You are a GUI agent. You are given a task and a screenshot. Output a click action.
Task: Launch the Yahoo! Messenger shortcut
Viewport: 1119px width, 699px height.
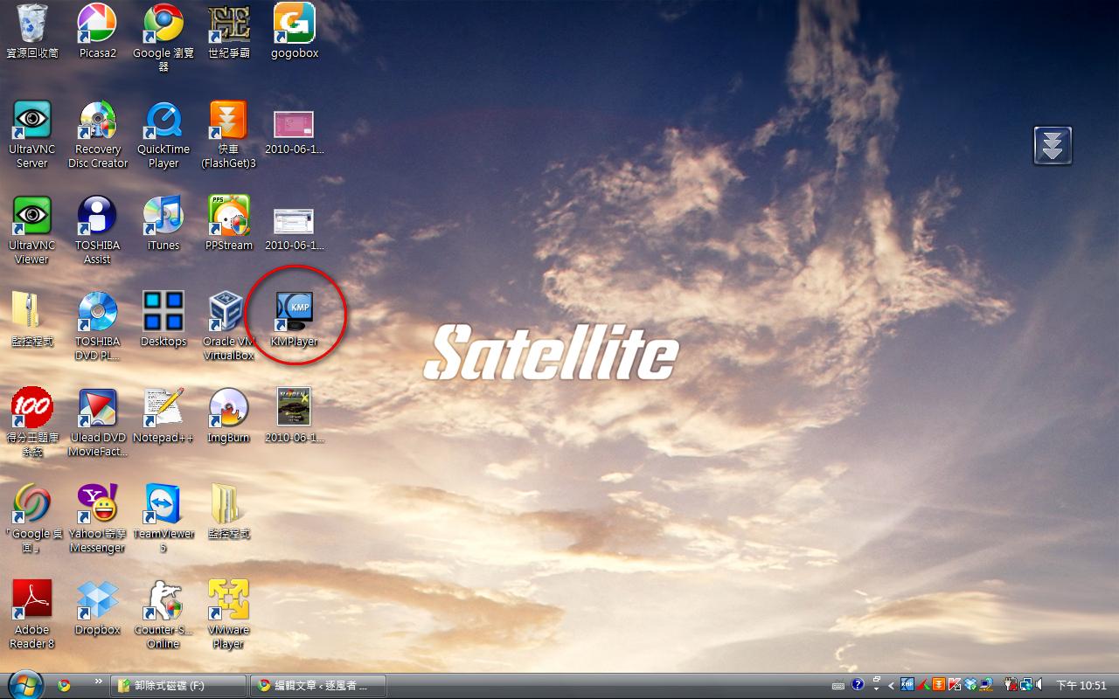(x=97, y=519)
